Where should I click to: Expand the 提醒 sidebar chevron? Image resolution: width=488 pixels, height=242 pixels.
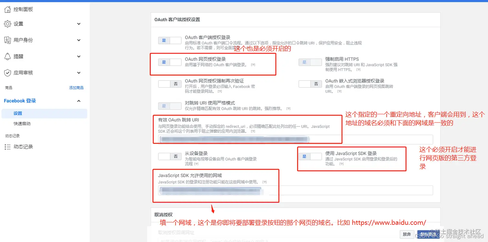pyautogui.click(x=79, y=57)
